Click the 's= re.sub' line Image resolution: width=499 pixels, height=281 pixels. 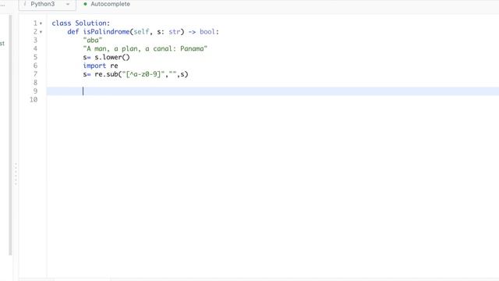(x=136, y=74)
